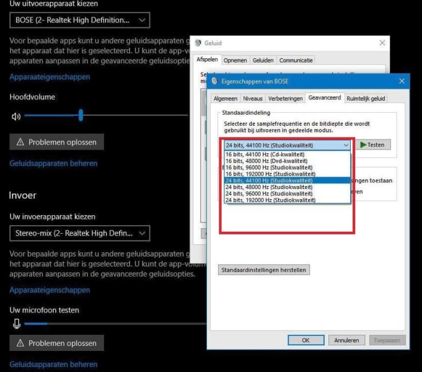Open the input device Stereo-mix dropdown
Viewport: 422px width, 372px height.
[80, 233]
